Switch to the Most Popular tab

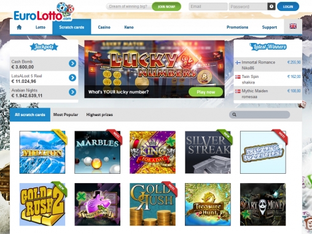click(x=66, y=115)
